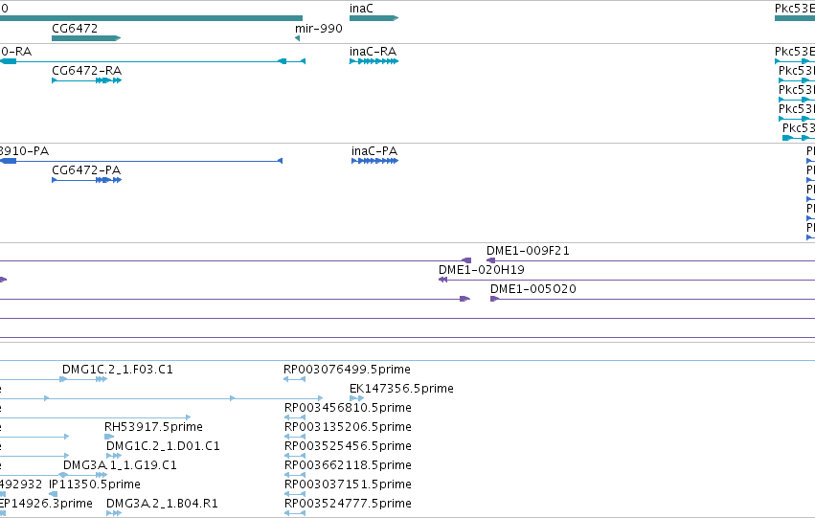Select EST RH53917.5prime label
This screenshot has height=518, width=815.
154,427
